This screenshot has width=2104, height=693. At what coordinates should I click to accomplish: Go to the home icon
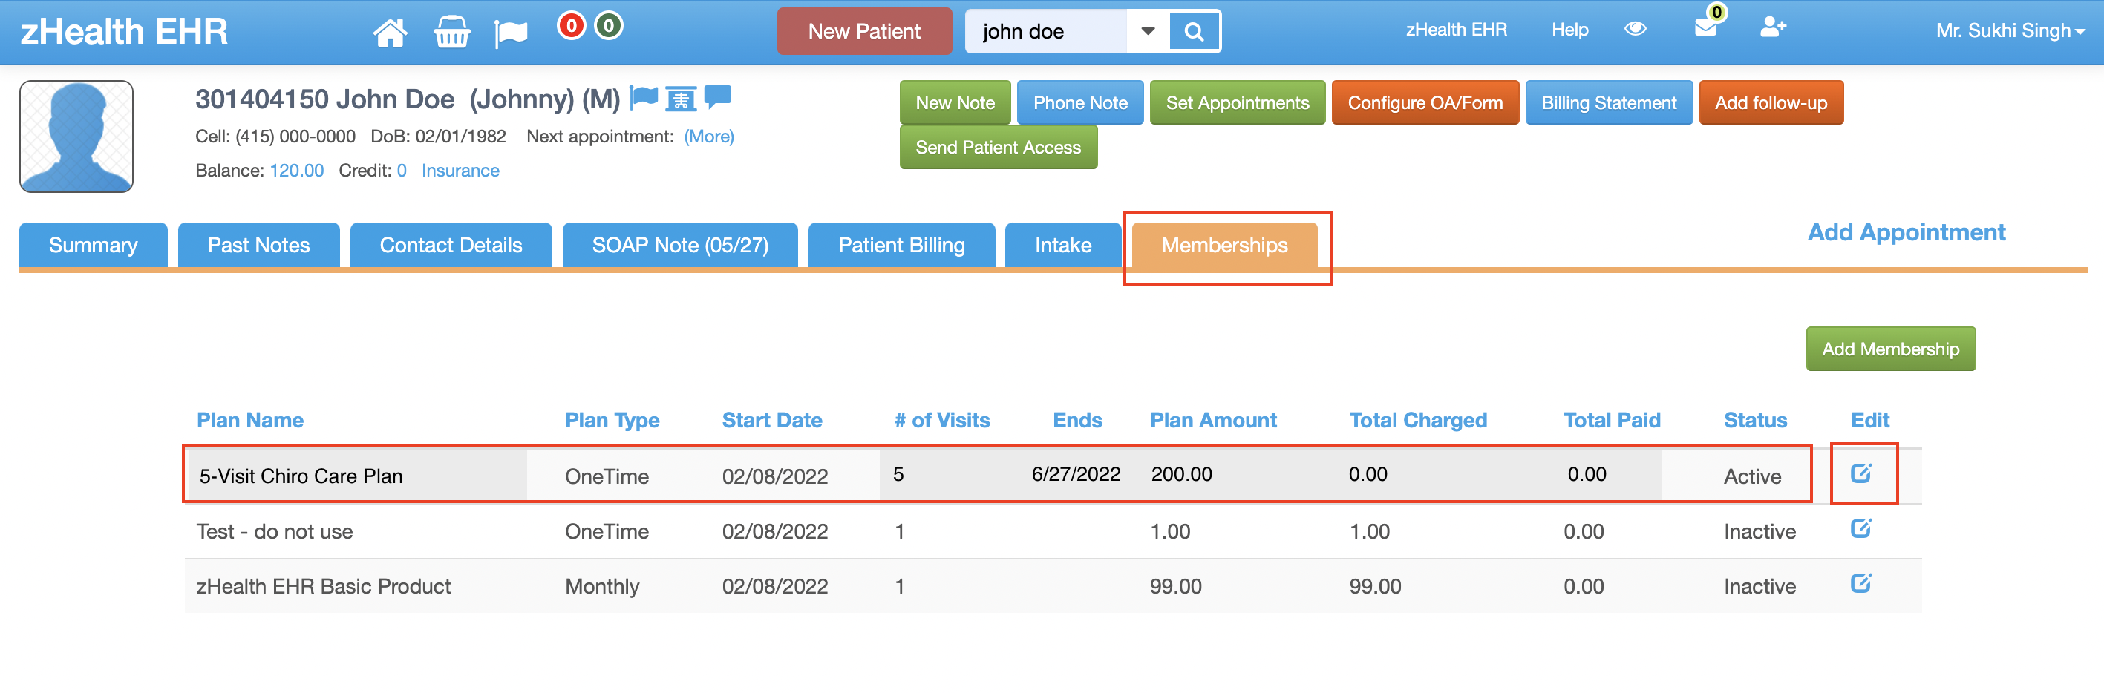coord(390,33)
